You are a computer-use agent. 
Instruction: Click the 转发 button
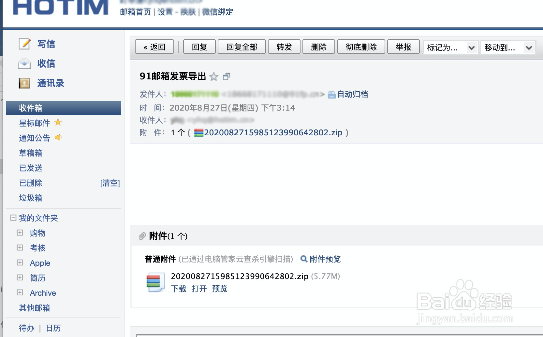(284, 47)
